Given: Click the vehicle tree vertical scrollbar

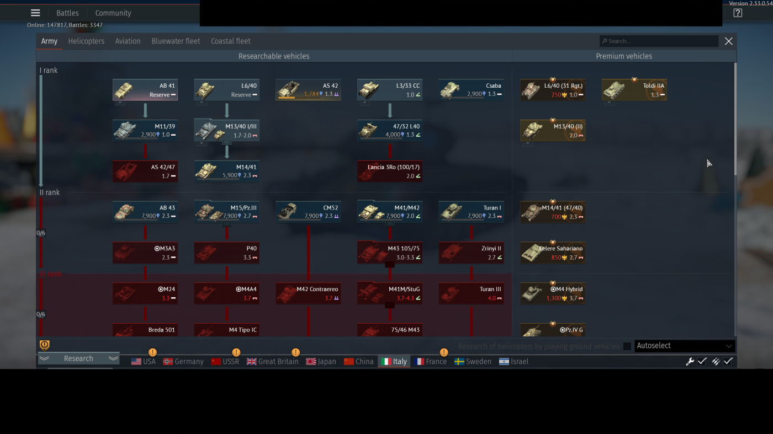Looking at the screenshot, I should click(734, 120).
